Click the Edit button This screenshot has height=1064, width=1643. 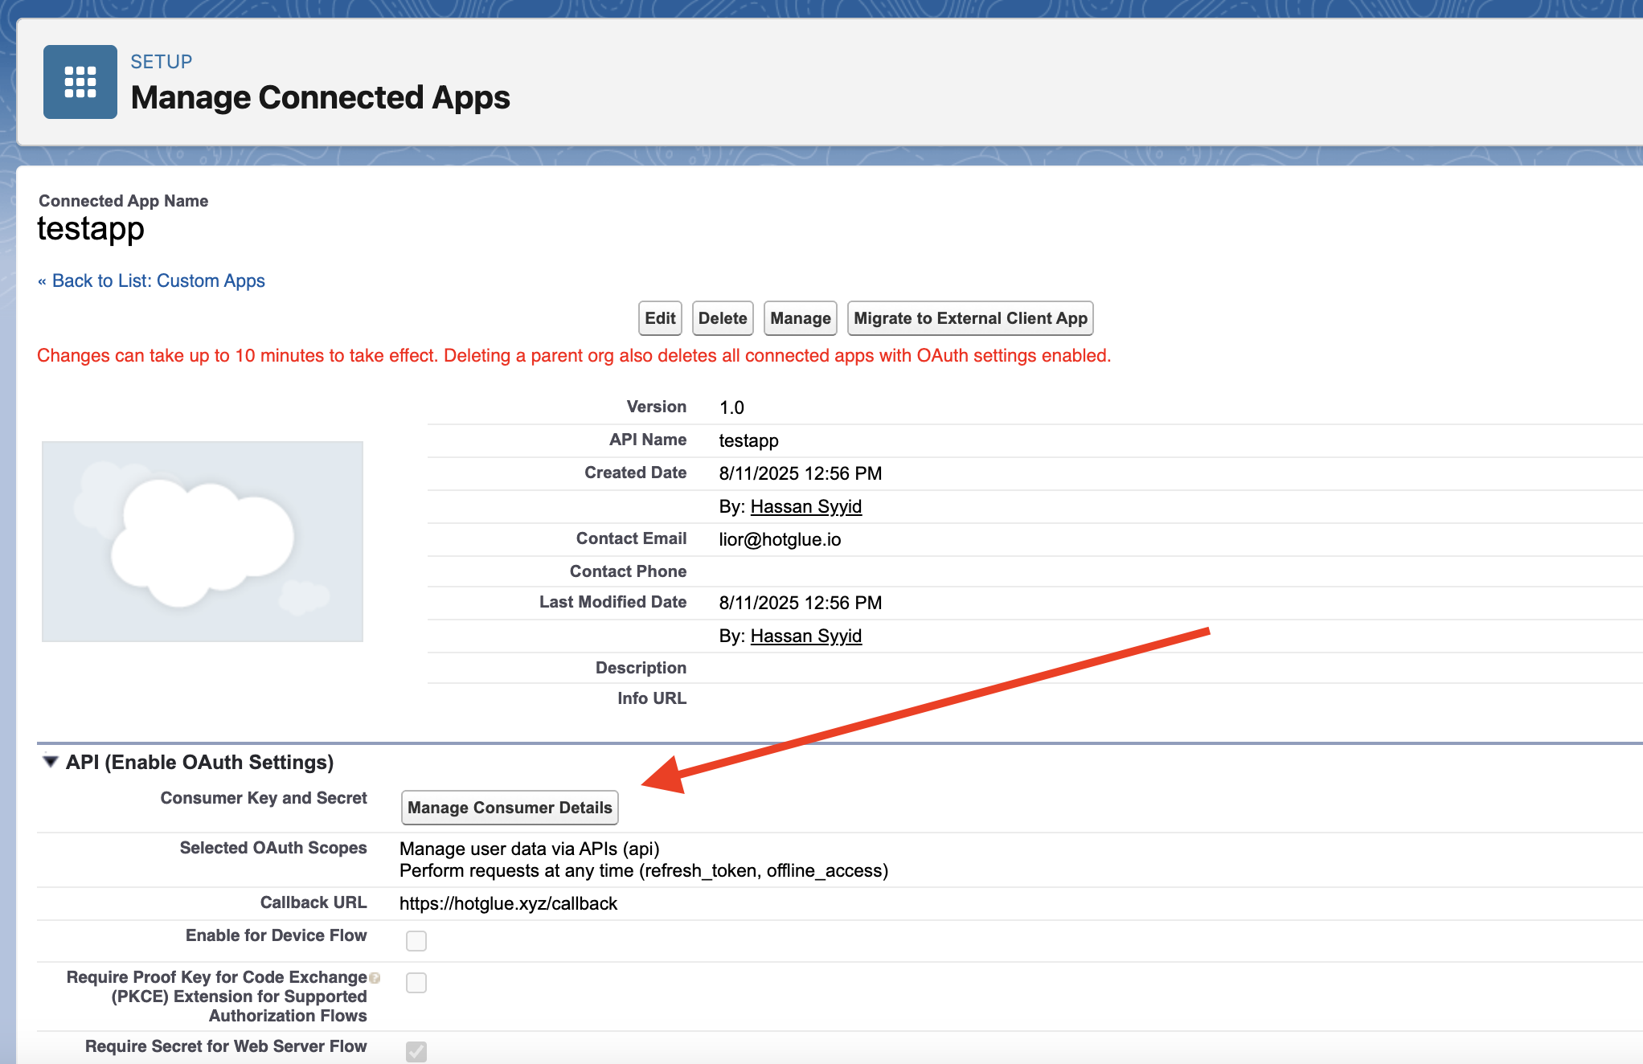click(x=660, y=318)
